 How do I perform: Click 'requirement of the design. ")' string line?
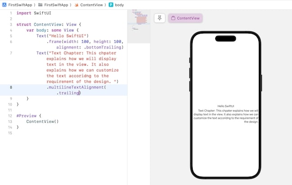(83, 82)
